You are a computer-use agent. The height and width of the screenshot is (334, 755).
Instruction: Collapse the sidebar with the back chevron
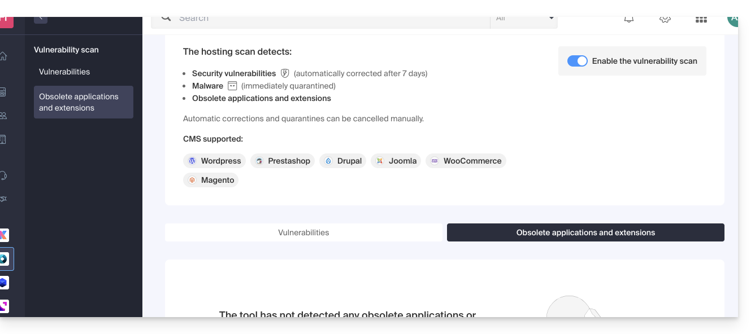point(41,19)
